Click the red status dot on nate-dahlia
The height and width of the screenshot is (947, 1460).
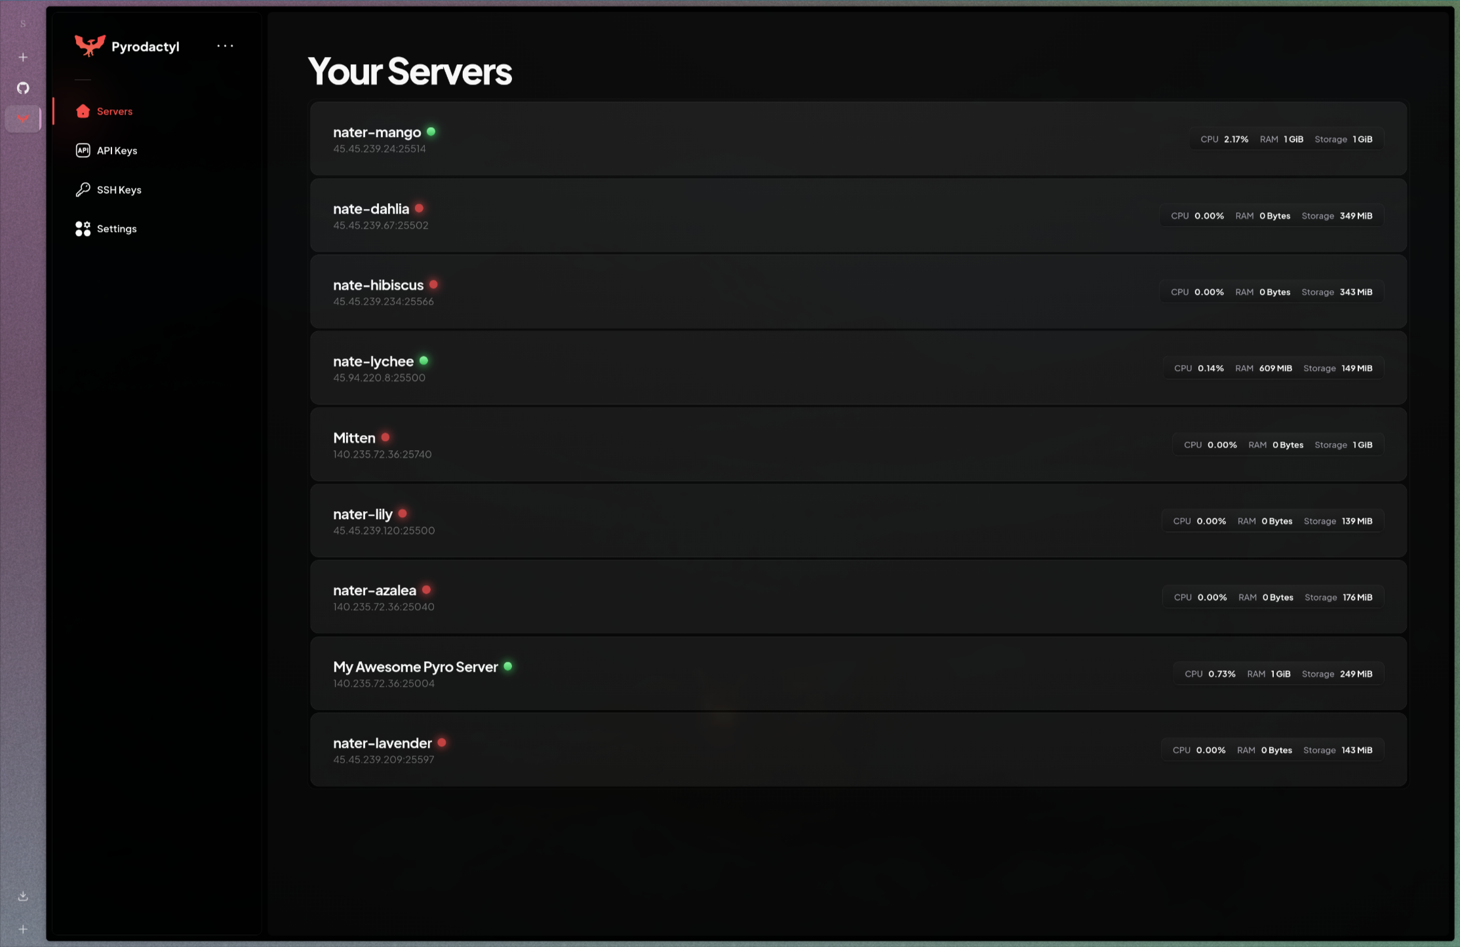click(x=420, y=208)
